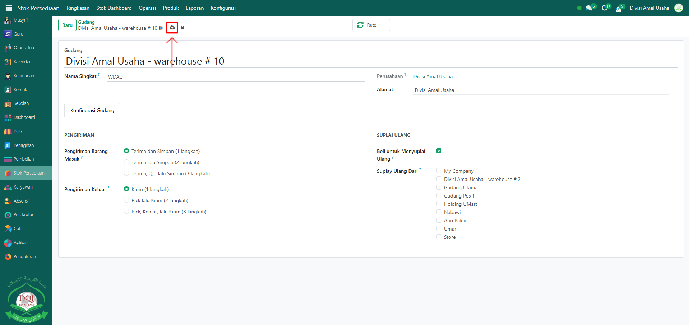Open the apps grid menu icon
Screen dimensions: 689x325
(9, 8)
